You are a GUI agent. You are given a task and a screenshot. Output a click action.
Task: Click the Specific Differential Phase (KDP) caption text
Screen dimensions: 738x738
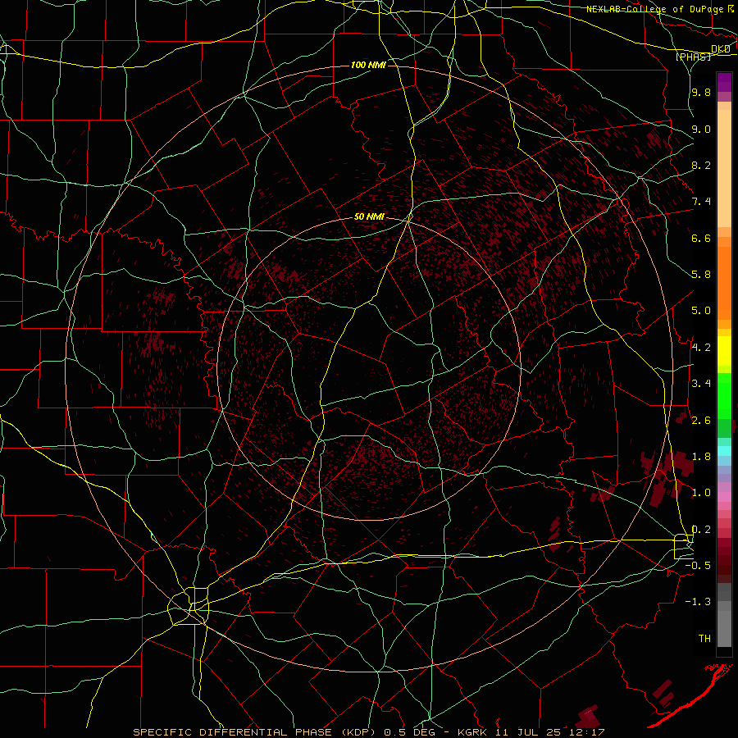[x=256, y=732]
